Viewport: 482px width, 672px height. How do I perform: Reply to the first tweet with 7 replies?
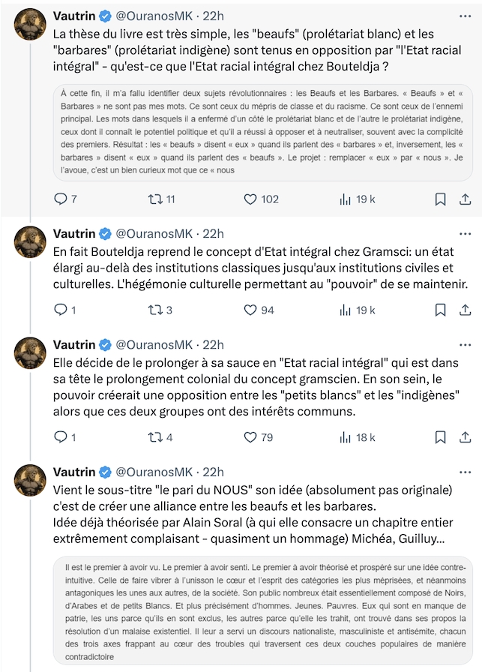click(x=65, y=199)
